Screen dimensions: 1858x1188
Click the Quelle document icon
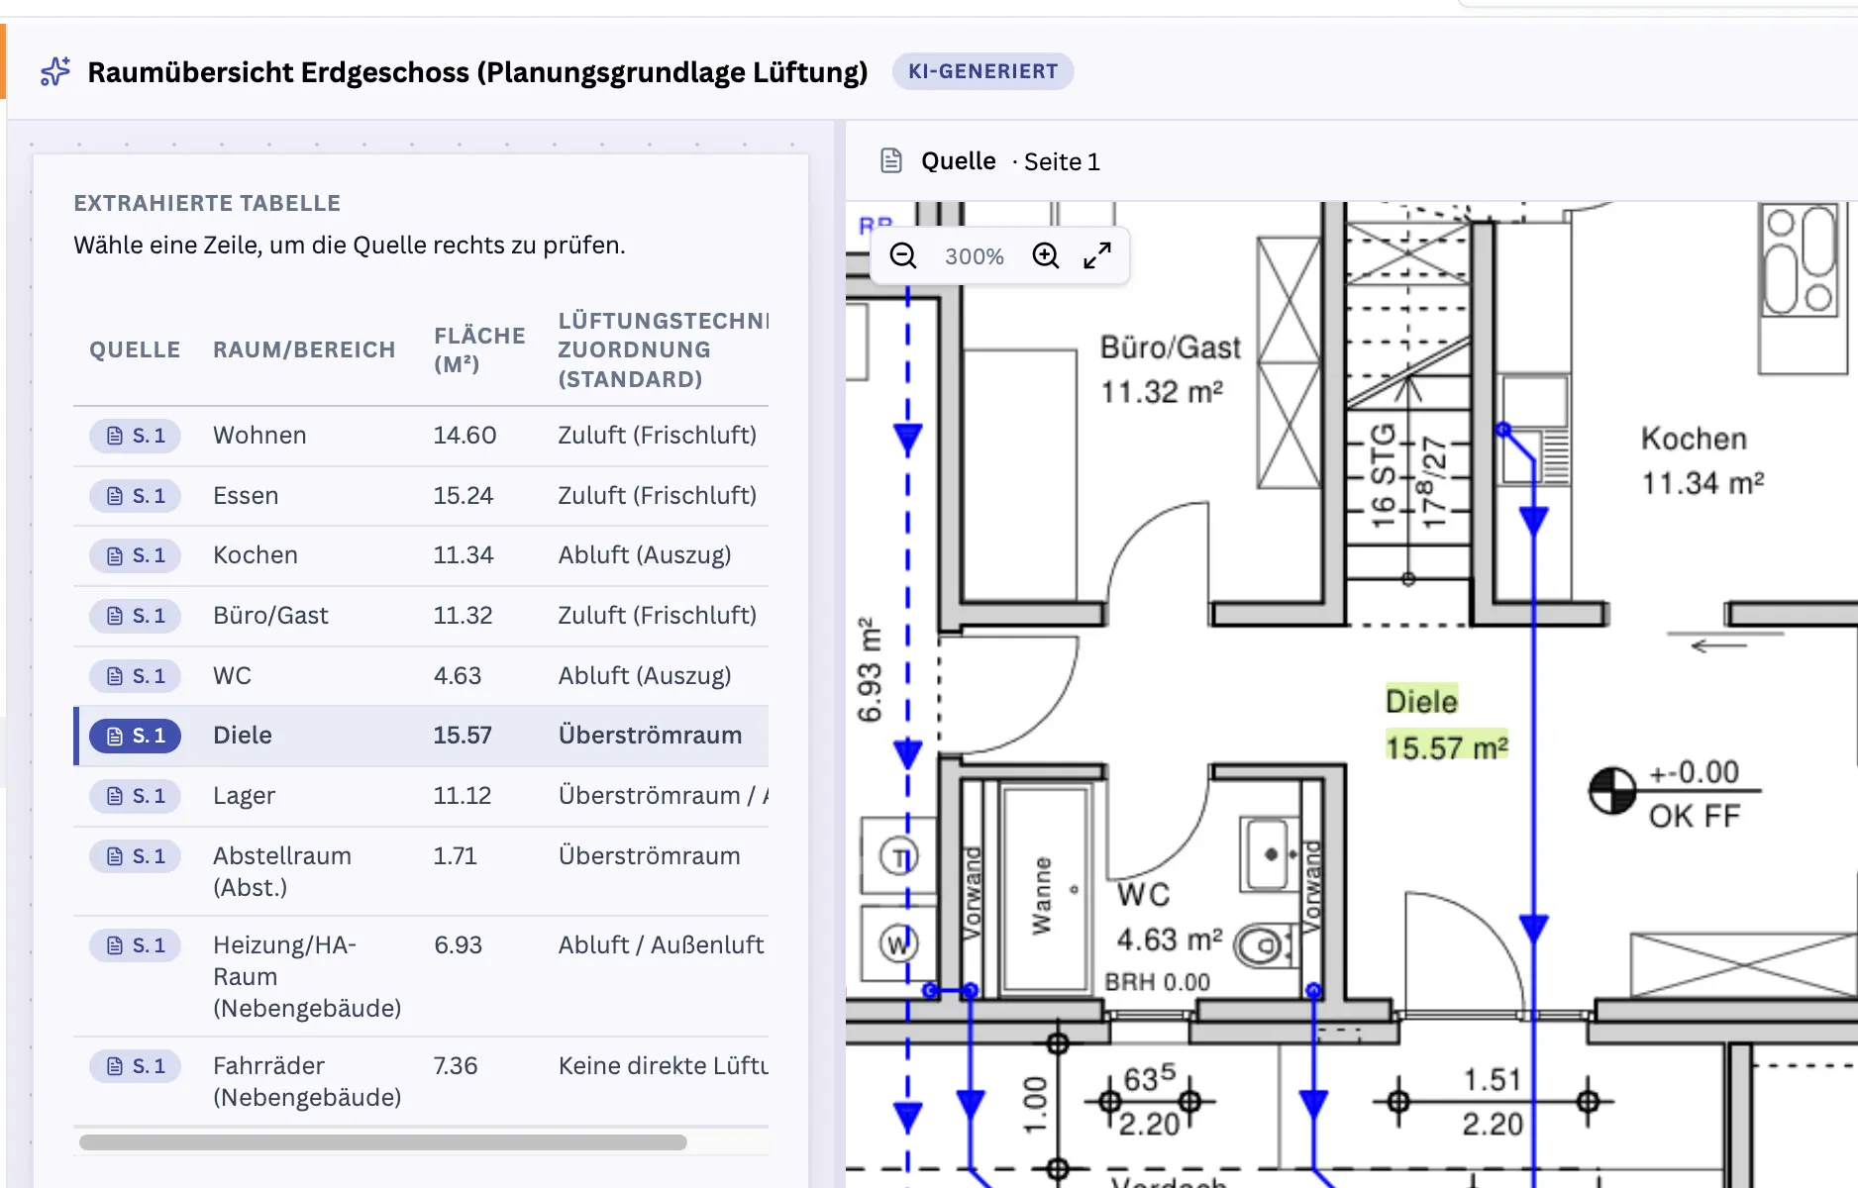click(x=891, y=160)
